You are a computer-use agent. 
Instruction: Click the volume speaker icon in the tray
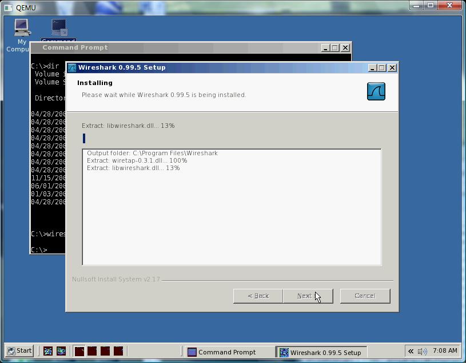tap(422, 352)
